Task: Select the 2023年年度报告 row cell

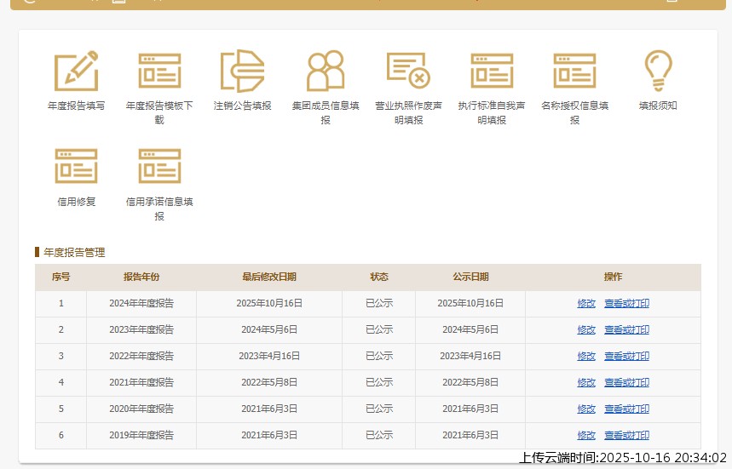Action: 141,330
